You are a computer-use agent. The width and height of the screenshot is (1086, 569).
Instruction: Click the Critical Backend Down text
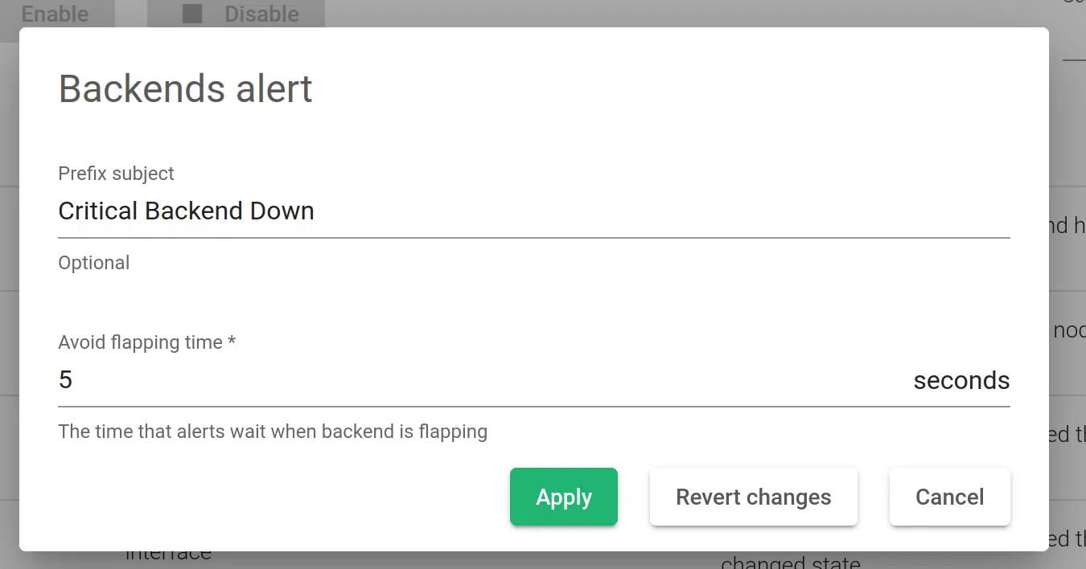[186, 211]
